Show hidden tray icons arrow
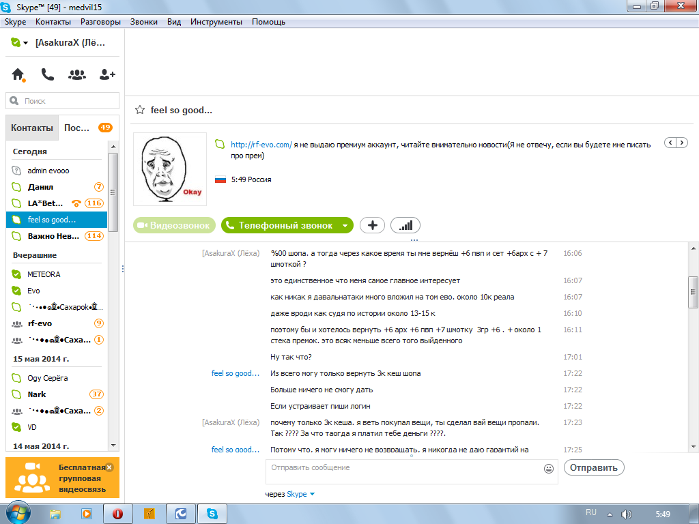 tap(610, 514)
